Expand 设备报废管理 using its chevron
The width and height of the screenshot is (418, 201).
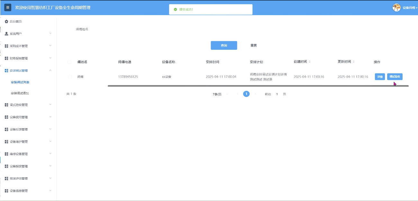[x=50, y=166]
